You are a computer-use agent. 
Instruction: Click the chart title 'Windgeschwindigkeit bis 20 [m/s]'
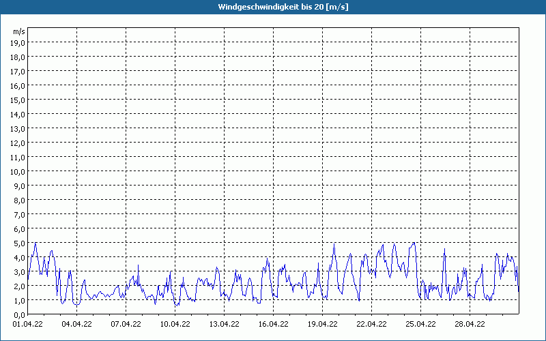coord(283,7)
